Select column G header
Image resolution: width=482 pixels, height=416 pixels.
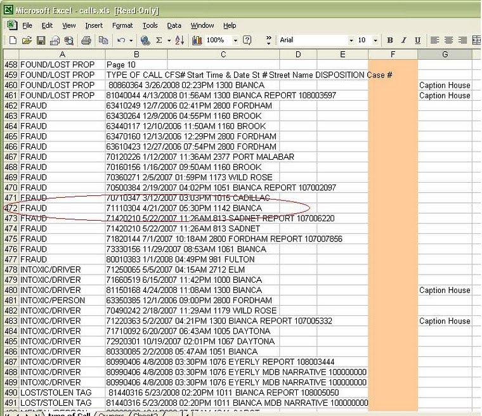click(445, 55)
